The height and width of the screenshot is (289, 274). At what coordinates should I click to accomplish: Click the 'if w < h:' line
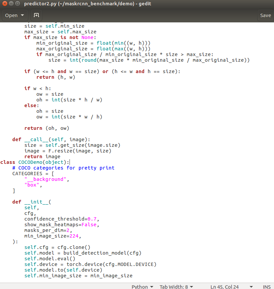click(38, 88)
